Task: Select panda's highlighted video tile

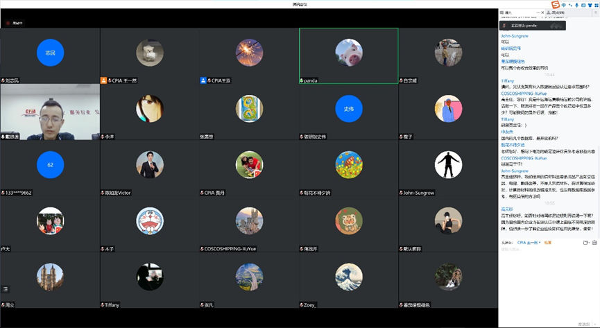Action: [x=349, y=55]
